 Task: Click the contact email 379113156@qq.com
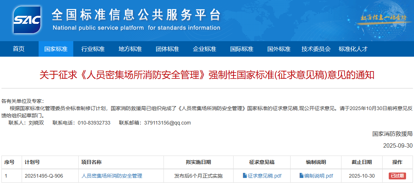[x=167, y=123]
